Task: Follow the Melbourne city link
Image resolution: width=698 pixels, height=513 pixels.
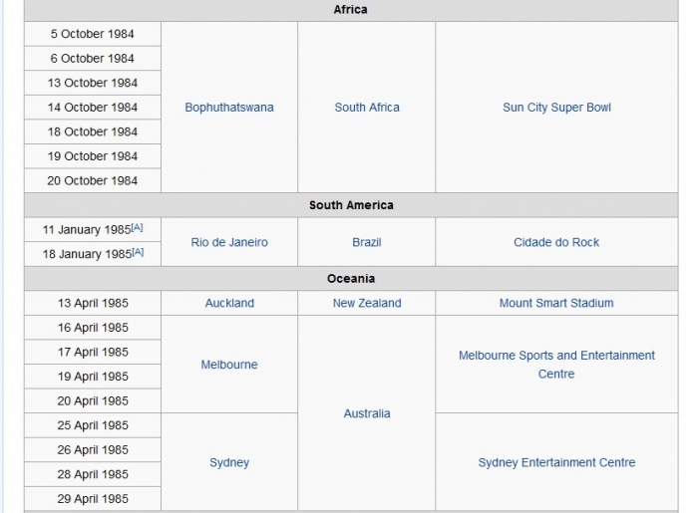Action: [229, 365]
